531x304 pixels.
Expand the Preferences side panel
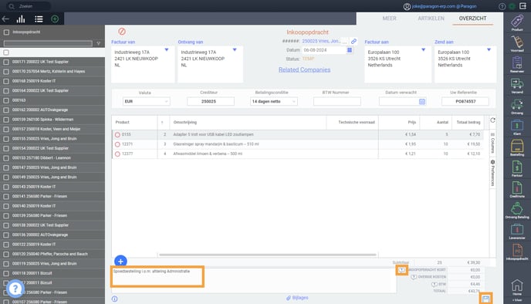click(x=492, y=173)
